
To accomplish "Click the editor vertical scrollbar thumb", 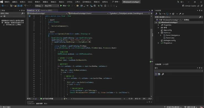I will click(151, 44).
